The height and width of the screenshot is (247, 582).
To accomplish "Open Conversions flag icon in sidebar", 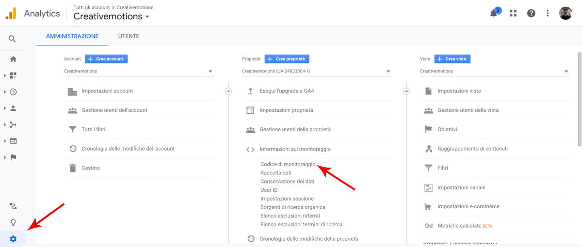I will coord(13,157).
